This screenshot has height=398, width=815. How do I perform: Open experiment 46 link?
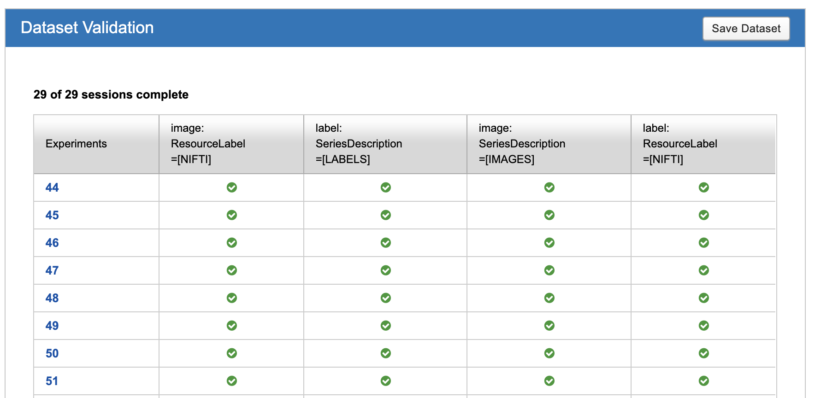pyautogui.click(x=52, y=243)
